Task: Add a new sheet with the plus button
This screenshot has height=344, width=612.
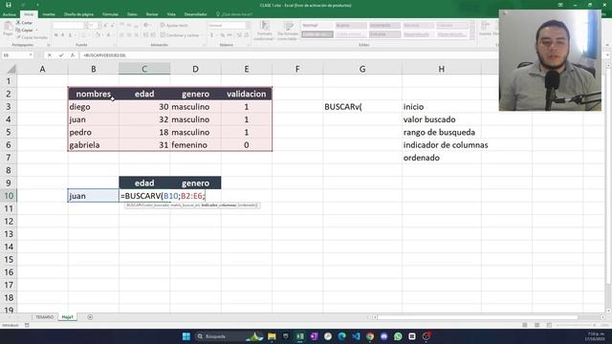Action: (90, 317)
